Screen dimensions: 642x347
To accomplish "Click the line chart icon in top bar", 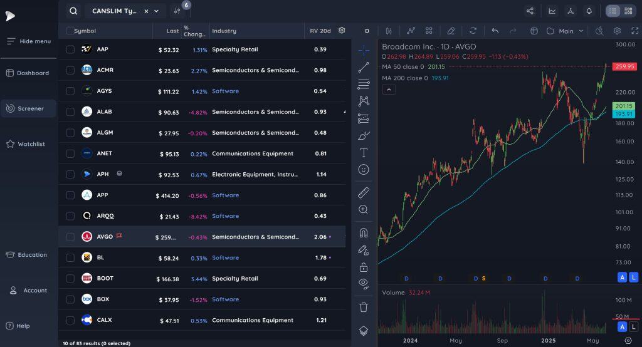I will [552, 11].
